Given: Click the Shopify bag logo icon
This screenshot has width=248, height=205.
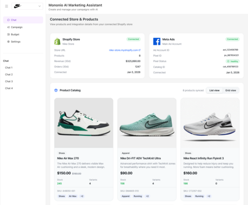Looking at the screenshot, I should point(57,42).
